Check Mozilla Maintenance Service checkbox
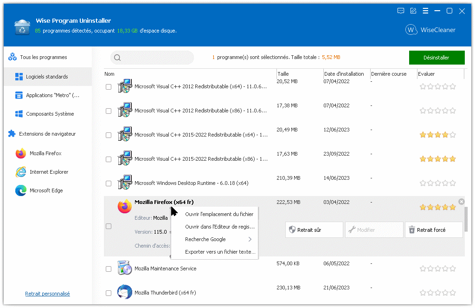The height and width of the screenshot is (308, 475). [x=109, y=269]
